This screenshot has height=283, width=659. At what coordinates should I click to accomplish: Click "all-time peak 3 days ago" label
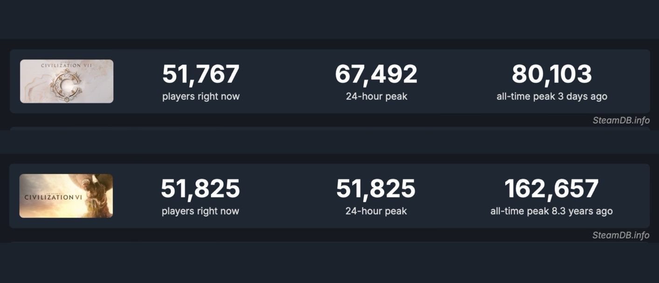[552, 97]
